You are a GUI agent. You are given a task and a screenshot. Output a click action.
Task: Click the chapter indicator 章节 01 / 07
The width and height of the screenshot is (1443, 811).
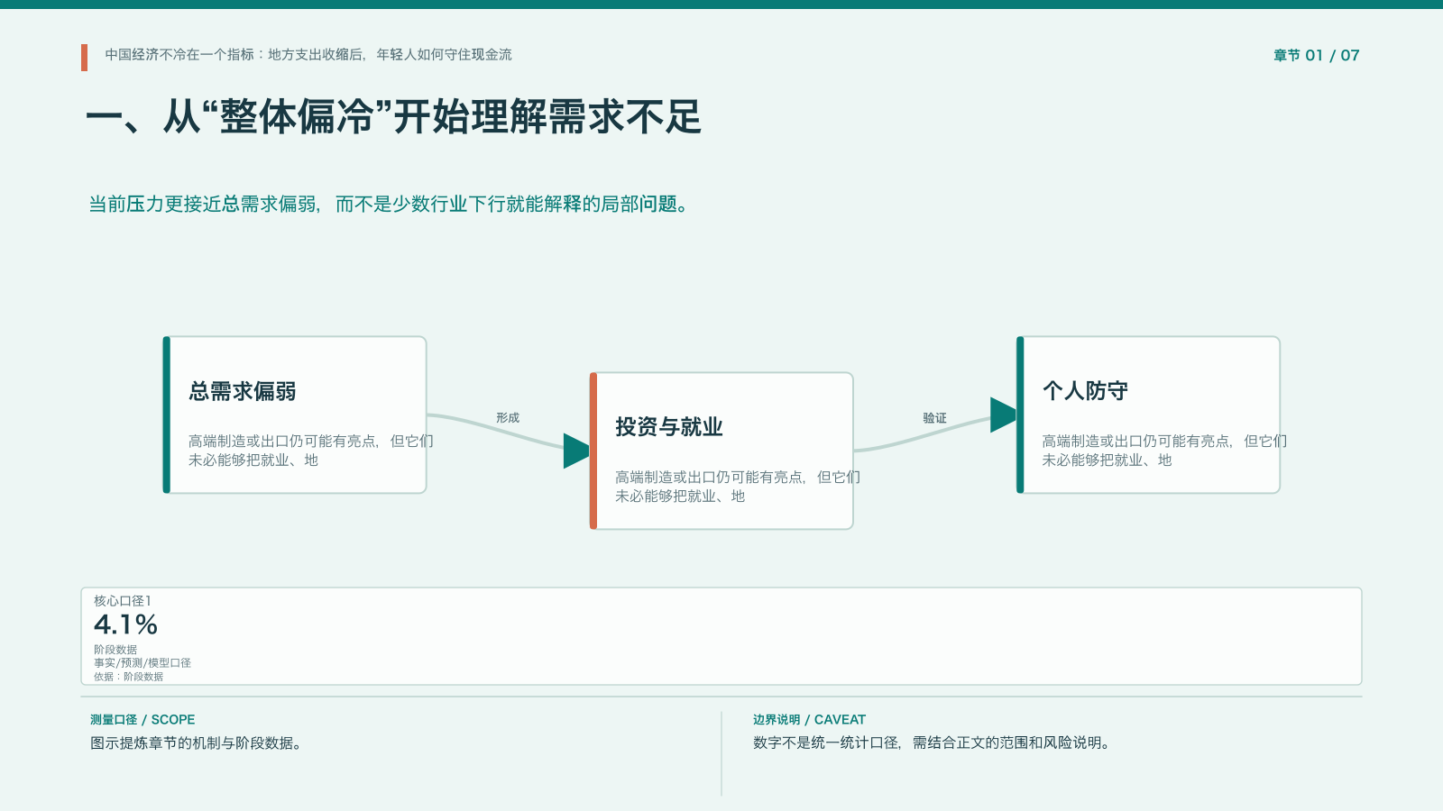tap(1316, 56)
